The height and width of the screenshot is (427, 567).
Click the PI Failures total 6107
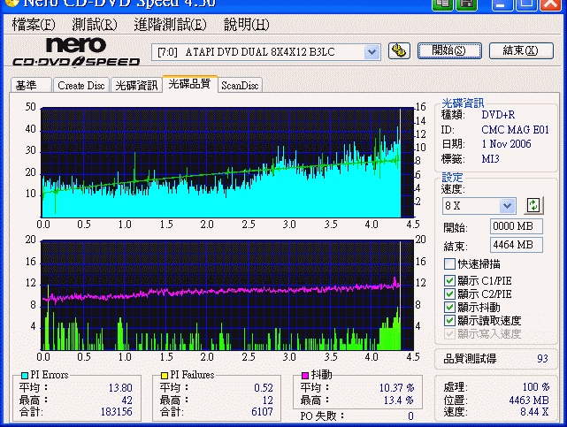tap(262, 412)
